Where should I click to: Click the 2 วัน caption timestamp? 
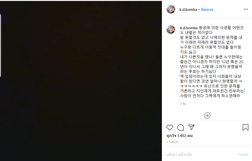point(183,104)
